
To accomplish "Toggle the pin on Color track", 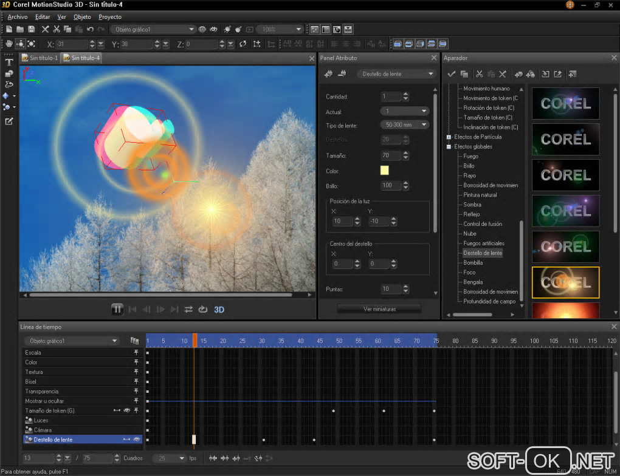I will point(136,362).
